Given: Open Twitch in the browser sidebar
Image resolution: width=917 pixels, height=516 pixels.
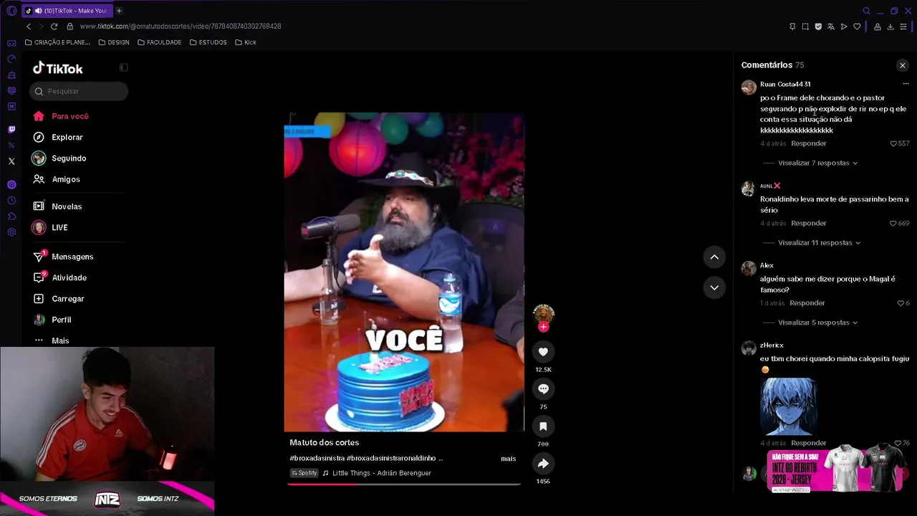Looking at the screenshot, I should click(x=11, y=130).
